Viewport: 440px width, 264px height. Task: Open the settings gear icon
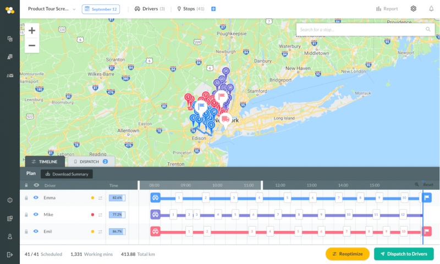click(x=414, y=9)
